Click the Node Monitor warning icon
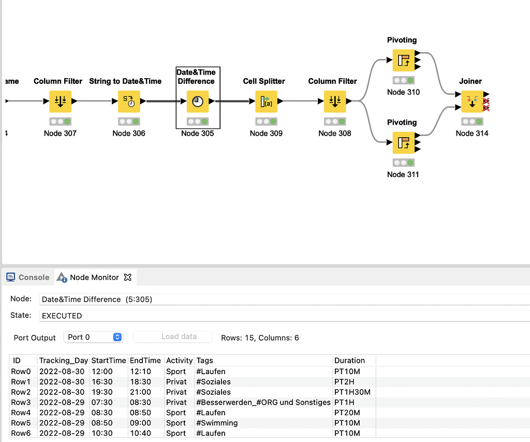 [62, 277]
